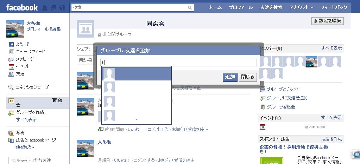Click 設定を編集 button
This screenshot has width=360, height=164.
pyautogui.click(x=328, y=21)
